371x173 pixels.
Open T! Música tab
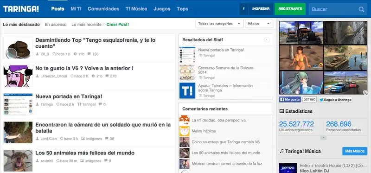tap(136, 9)
